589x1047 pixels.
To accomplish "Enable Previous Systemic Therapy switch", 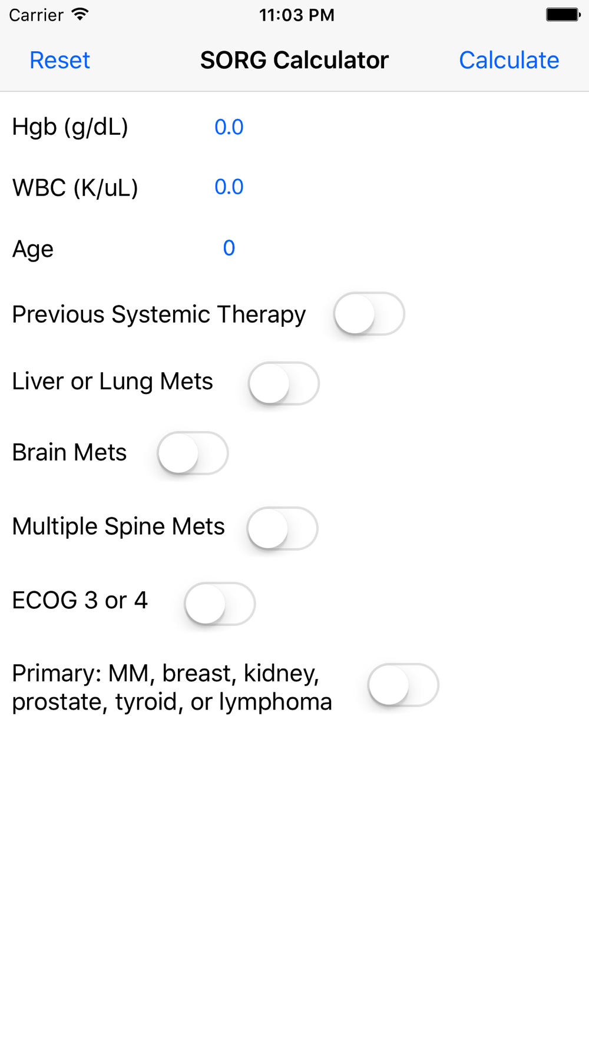I will (x=369, y=314).
